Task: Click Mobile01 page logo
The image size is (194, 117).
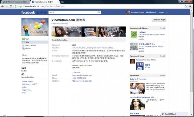Action: (134, 34)
